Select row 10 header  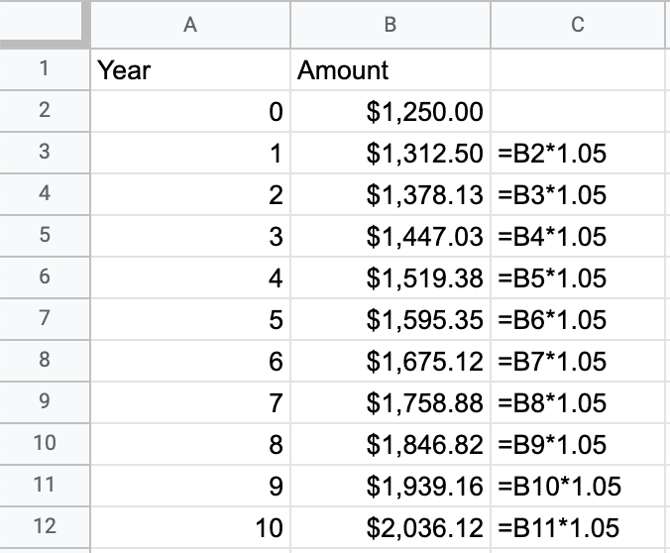(x=45, y=444)
